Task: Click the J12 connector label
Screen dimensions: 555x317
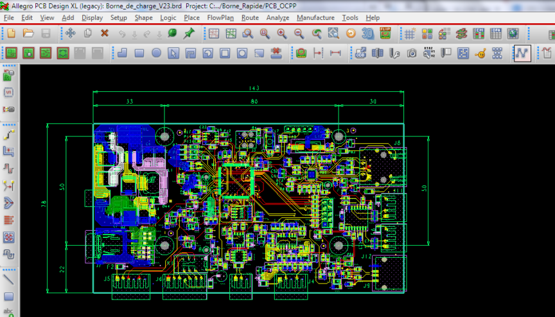Action: tap(366, 256)
